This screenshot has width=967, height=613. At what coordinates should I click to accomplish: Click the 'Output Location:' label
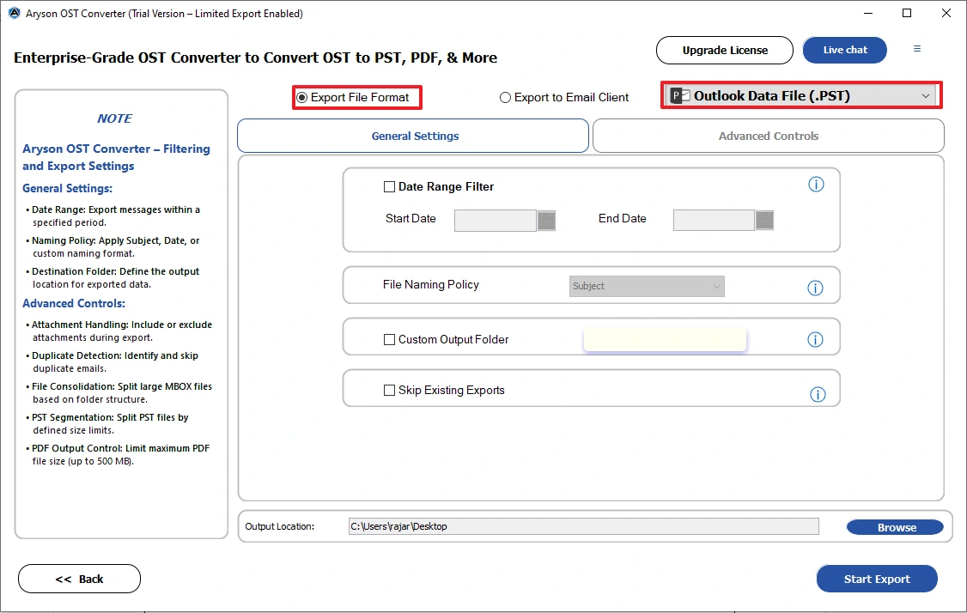click(279, 526)
